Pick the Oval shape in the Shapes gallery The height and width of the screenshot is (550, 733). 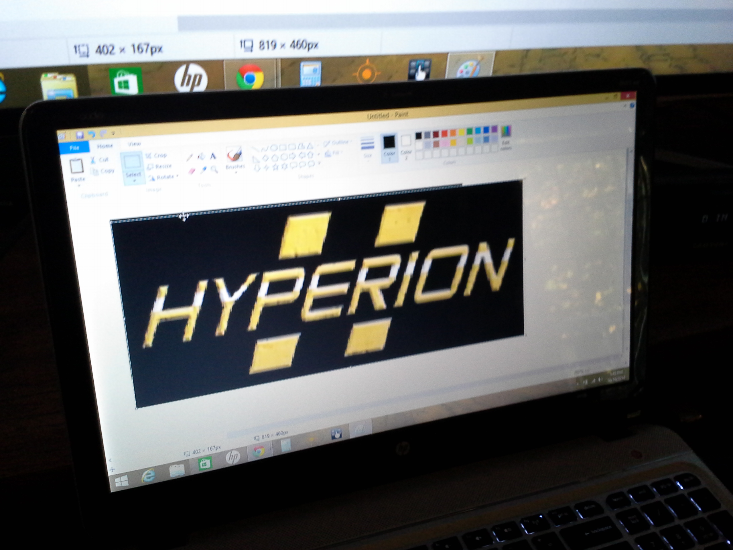pos(274,148)
